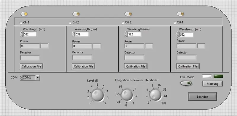Click the dark green indicator above Messung
The image size is (237, 116).
point(218,76)
